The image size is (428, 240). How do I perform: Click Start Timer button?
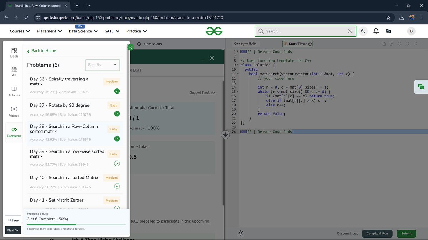[x=297, y=44]
